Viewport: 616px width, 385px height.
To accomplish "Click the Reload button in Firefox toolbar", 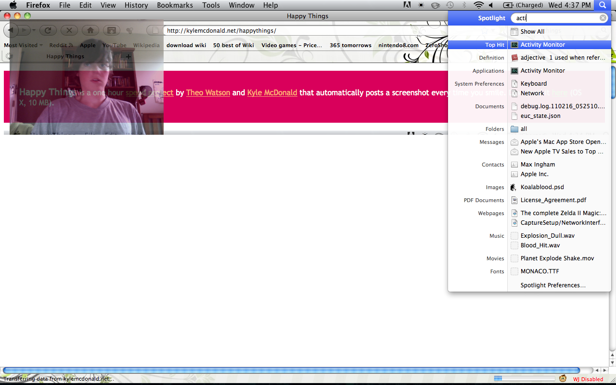I will click(48, 30).
